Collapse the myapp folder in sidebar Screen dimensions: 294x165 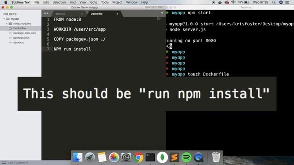[x=4, y=19]
